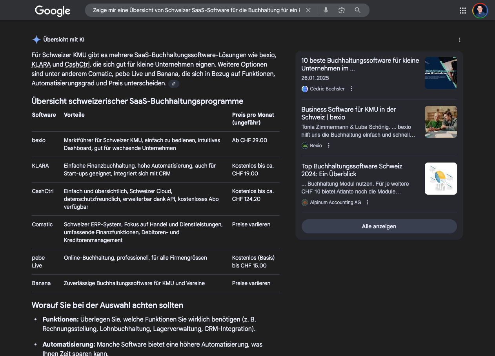The height and width of the screenshot is (356, 495).
Task: Click the 'Banana' table cell
Action: [x=41, y=283]
